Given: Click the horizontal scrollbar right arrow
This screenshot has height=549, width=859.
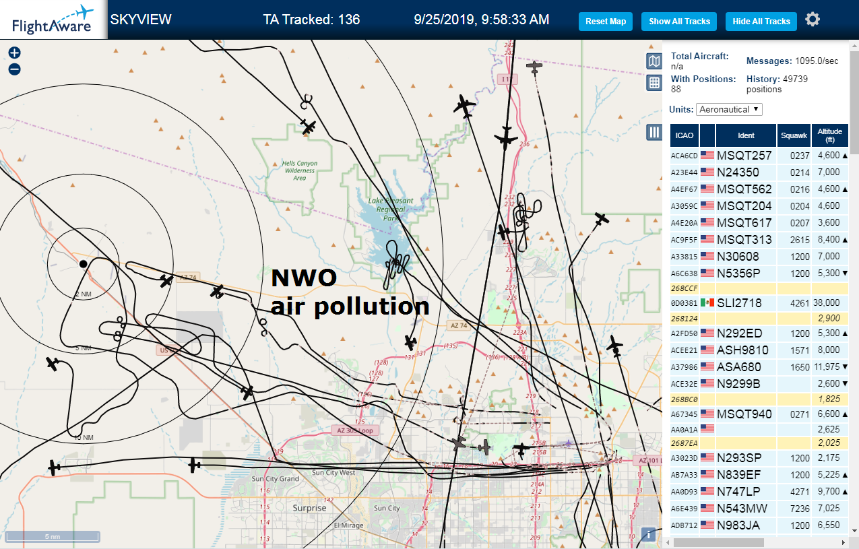Looking at the screenshot, I should tap(844, 542).
